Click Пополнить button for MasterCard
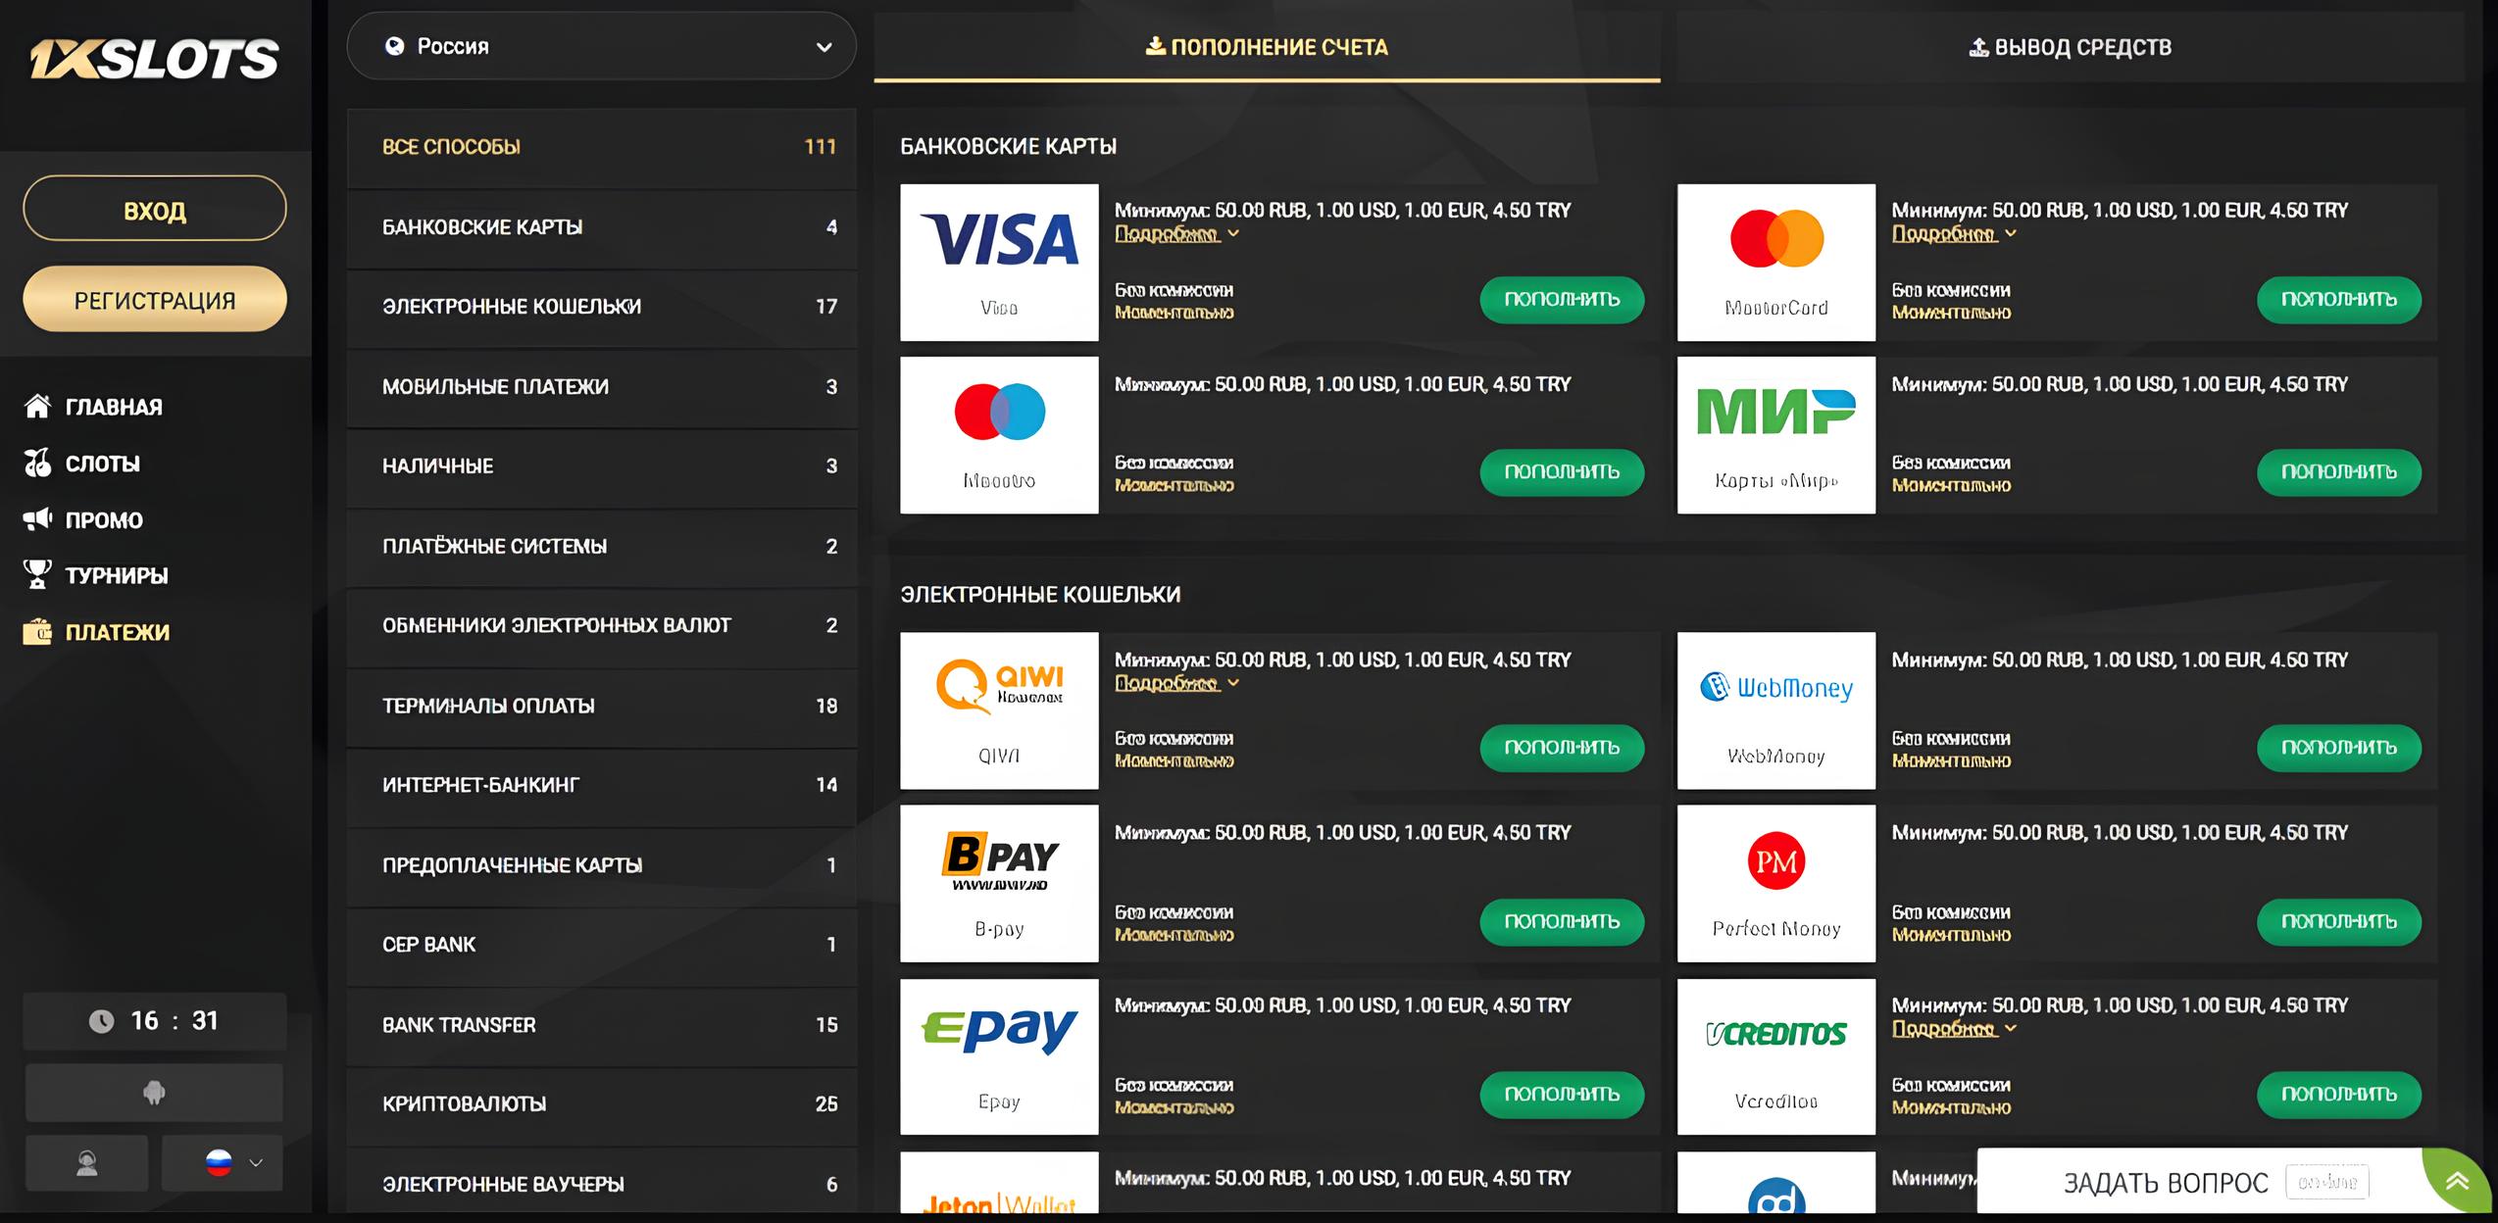Screen dimensions: 2498x1223 (2338, 300)
